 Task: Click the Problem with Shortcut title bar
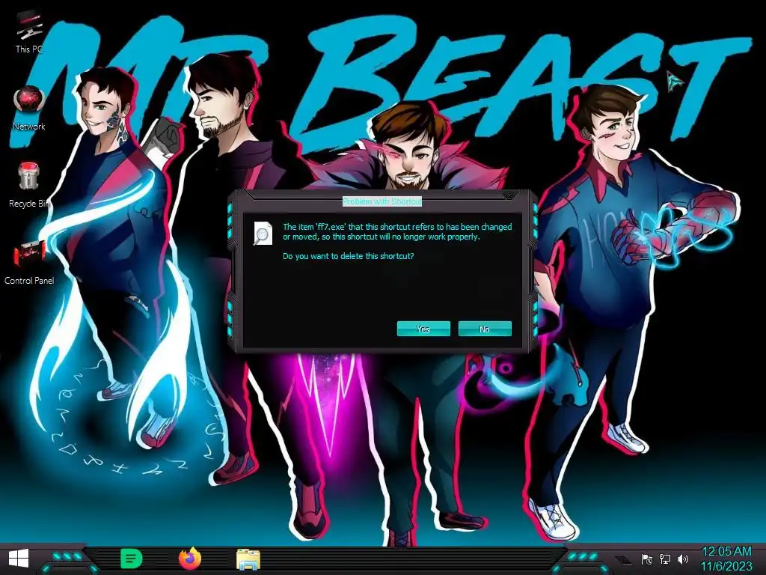click(382, 201)
